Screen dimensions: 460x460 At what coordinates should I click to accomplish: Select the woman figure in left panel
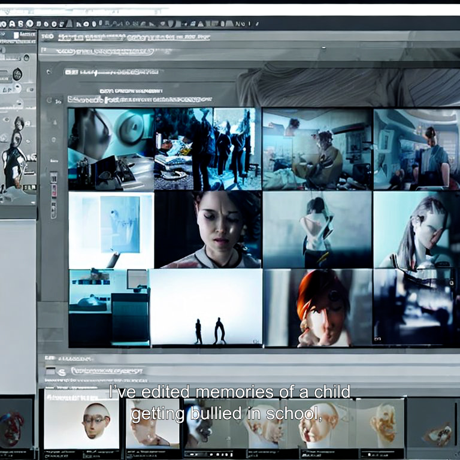[14, 154]
